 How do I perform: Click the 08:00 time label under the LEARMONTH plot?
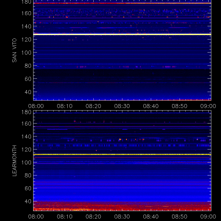click(36, 217)
